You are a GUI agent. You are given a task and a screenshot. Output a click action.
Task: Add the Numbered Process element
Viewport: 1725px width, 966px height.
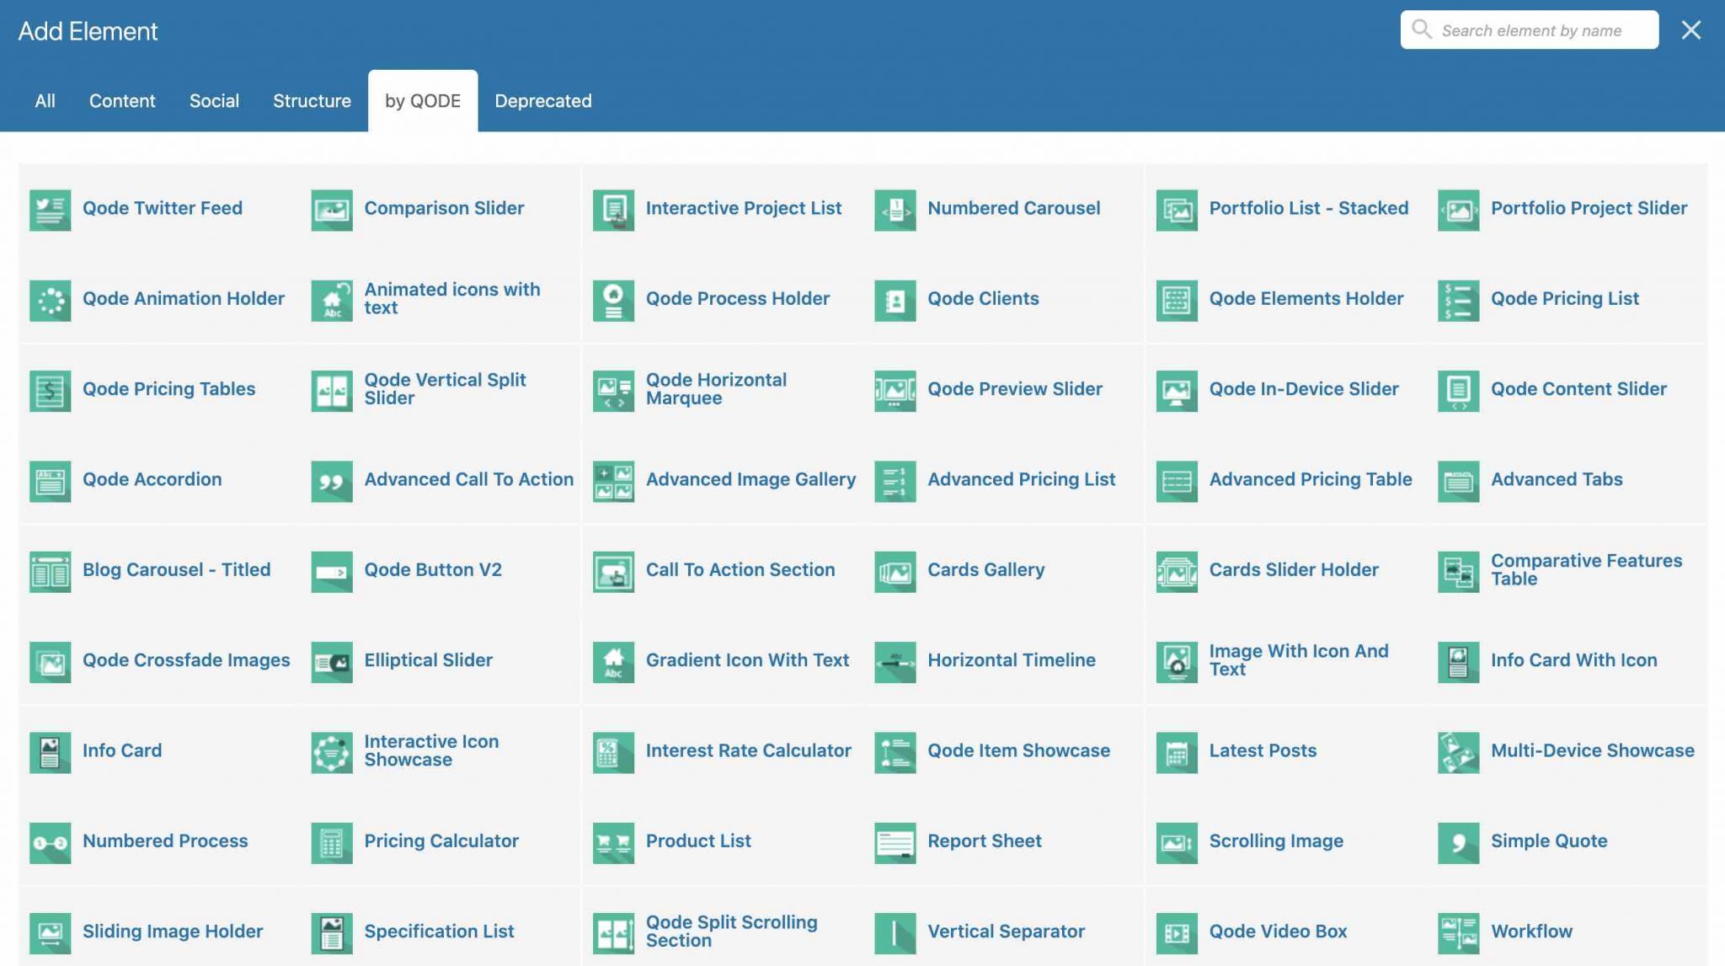[159, 841]
